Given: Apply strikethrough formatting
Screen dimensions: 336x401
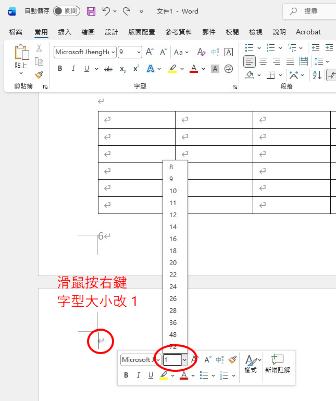Looking at the screenshot, I should pyautogui.click(x=108, y=69).
